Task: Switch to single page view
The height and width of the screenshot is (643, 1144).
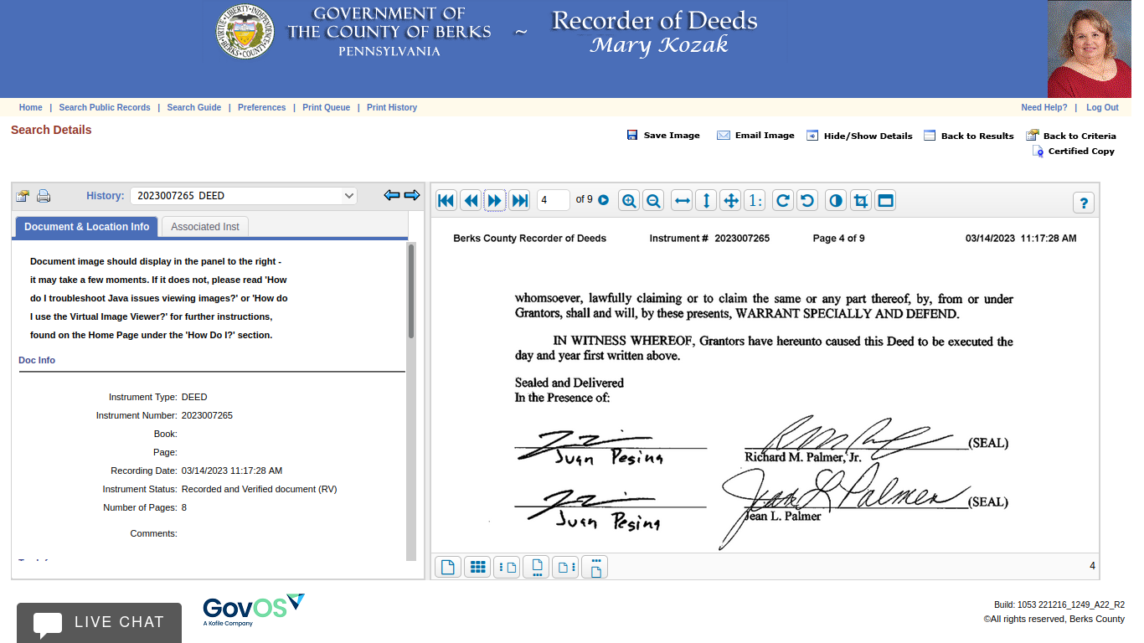Action: (448, 567)
